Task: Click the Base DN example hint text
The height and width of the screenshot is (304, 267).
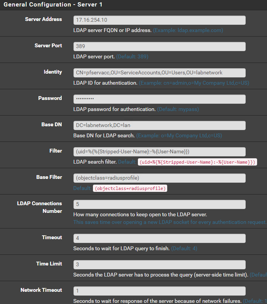Action: 179,135
